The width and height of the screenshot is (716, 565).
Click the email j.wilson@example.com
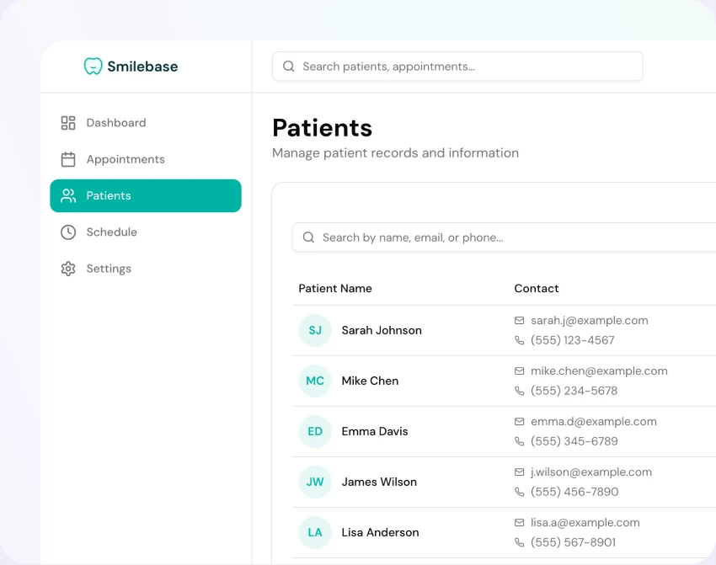click(590, 472)
